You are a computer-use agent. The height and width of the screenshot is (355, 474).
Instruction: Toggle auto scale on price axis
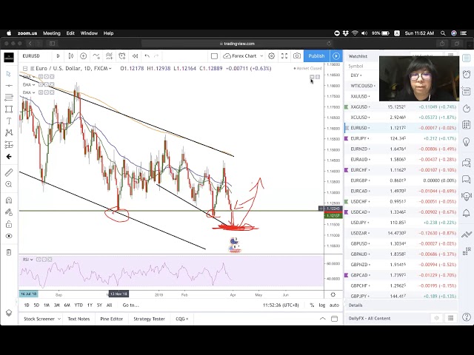334,305
